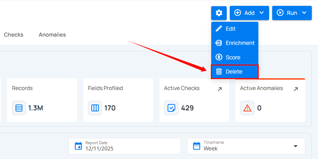
Task: Click the Fields Profiled columns icon
Action: [95, 108]
